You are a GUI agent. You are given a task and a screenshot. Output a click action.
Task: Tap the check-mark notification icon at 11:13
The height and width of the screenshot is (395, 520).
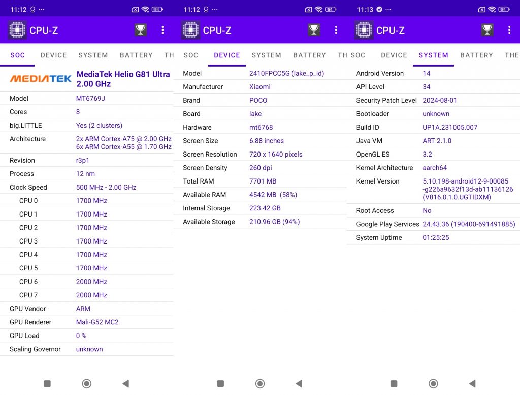pos(379,9)
